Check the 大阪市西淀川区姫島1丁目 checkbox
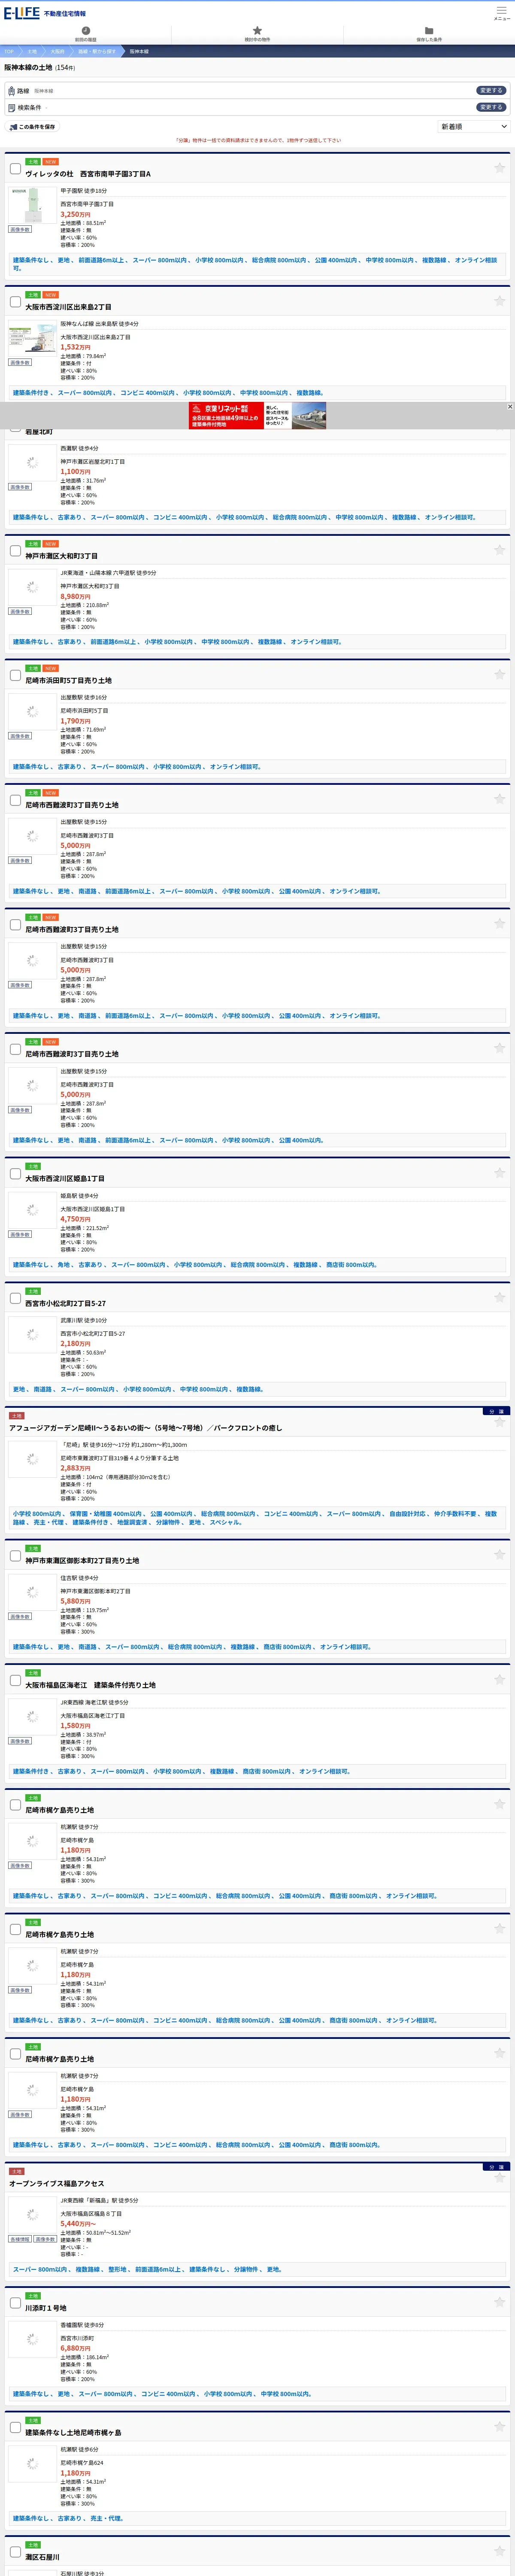The image size is (515, 2576). click(x=15, y=1173)
